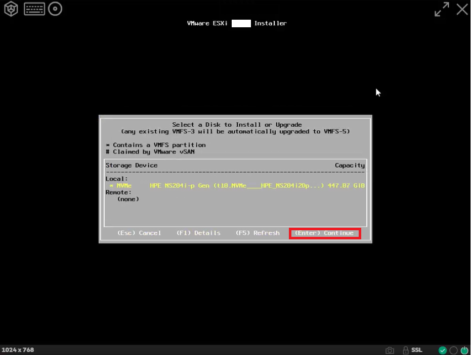Click the green checkmark health status icon

pos(443,350)
